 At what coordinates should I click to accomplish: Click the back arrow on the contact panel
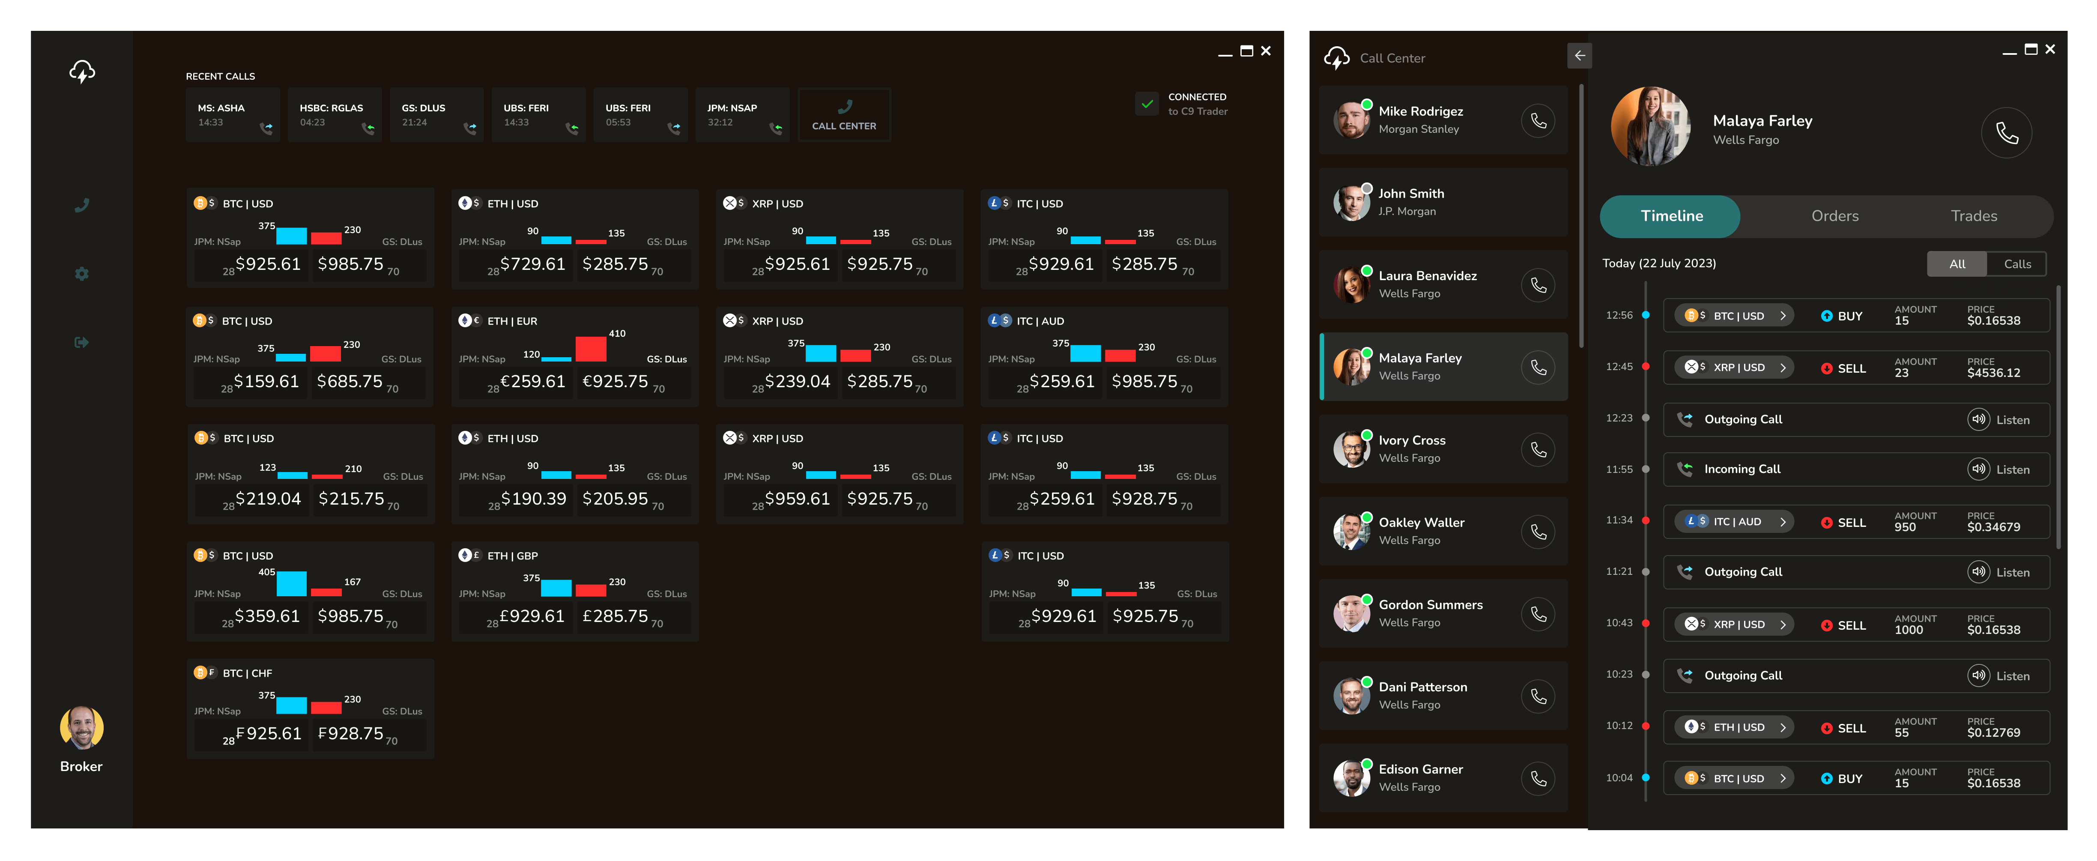(1580, 55)
